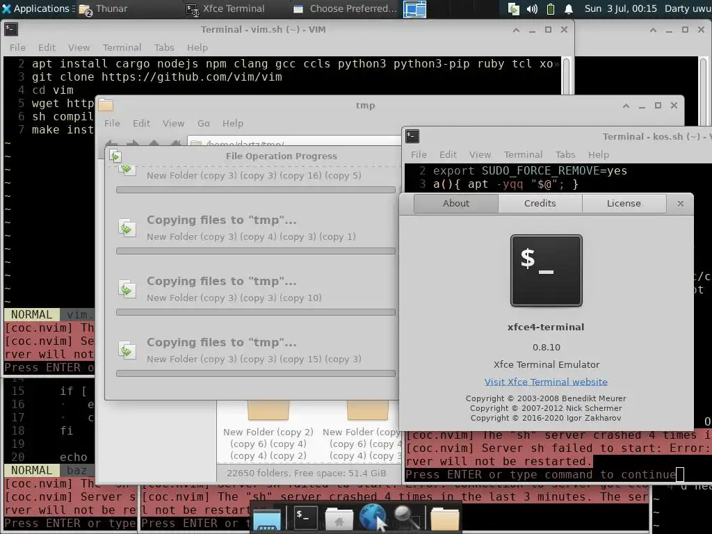The height and width of the screenshot is (534, 712).
Task: Close the xfce4-terminal About dialog
Action: point(680,204)
